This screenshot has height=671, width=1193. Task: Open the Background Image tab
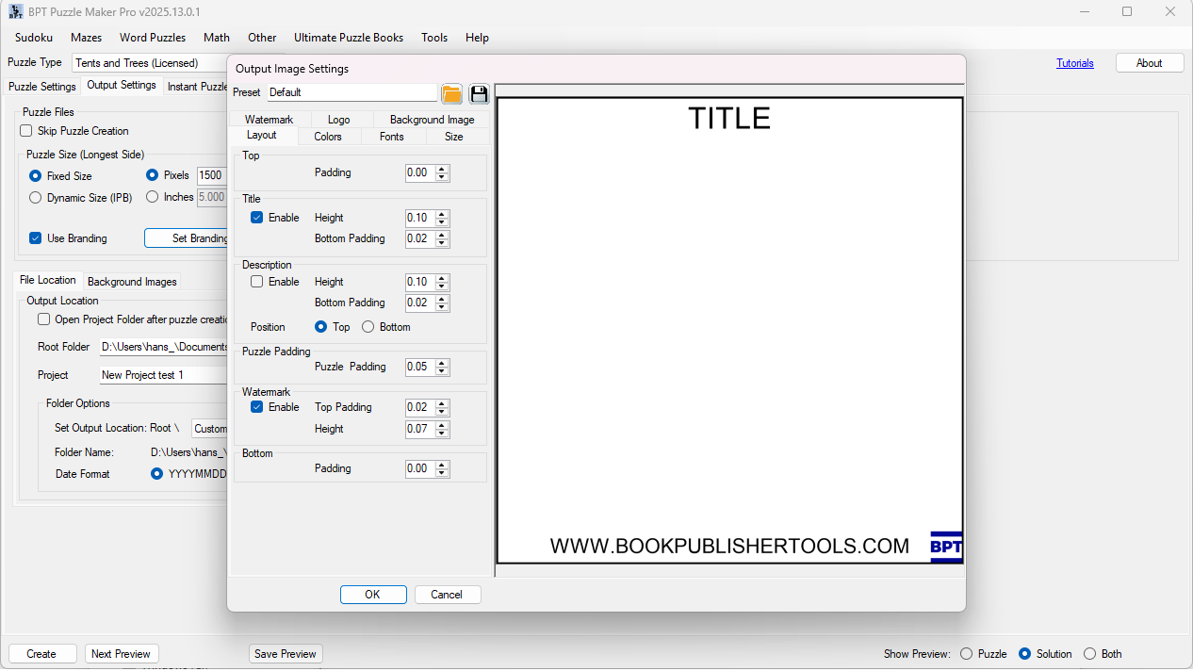pyautogui.click(x=432, y=120)
